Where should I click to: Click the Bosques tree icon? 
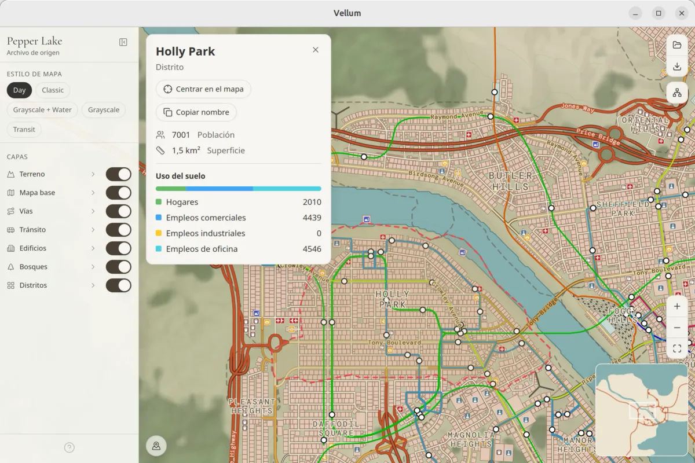11,267
